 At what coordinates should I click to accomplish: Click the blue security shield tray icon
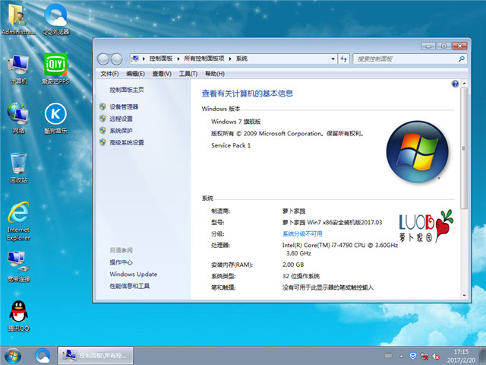coord(412,356)
